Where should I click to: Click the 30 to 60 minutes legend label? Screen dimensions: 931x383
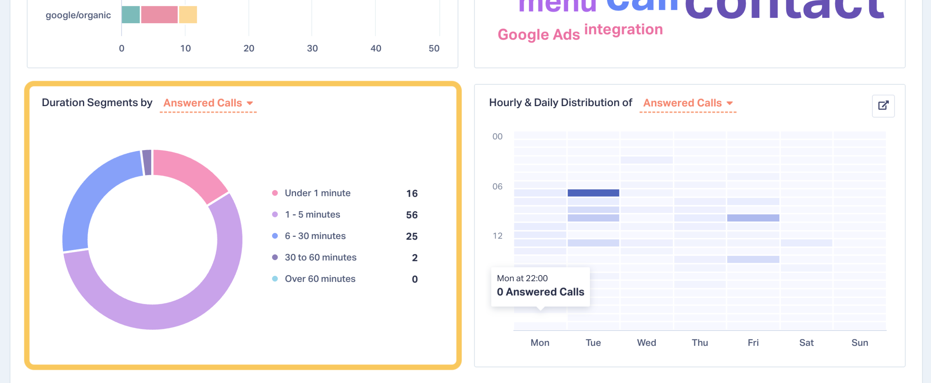point(320,257)
